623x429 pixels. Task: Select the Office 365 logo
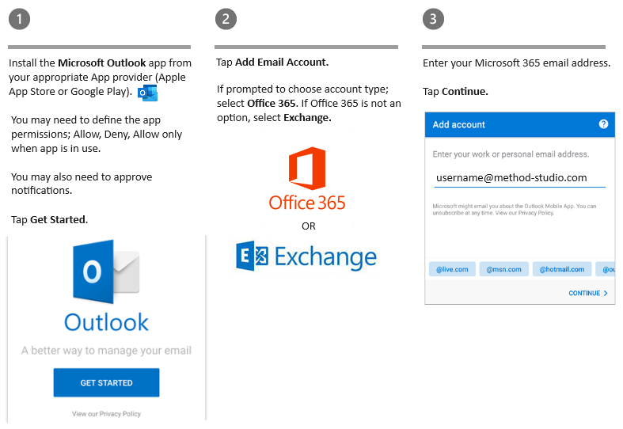coord(307,179)
